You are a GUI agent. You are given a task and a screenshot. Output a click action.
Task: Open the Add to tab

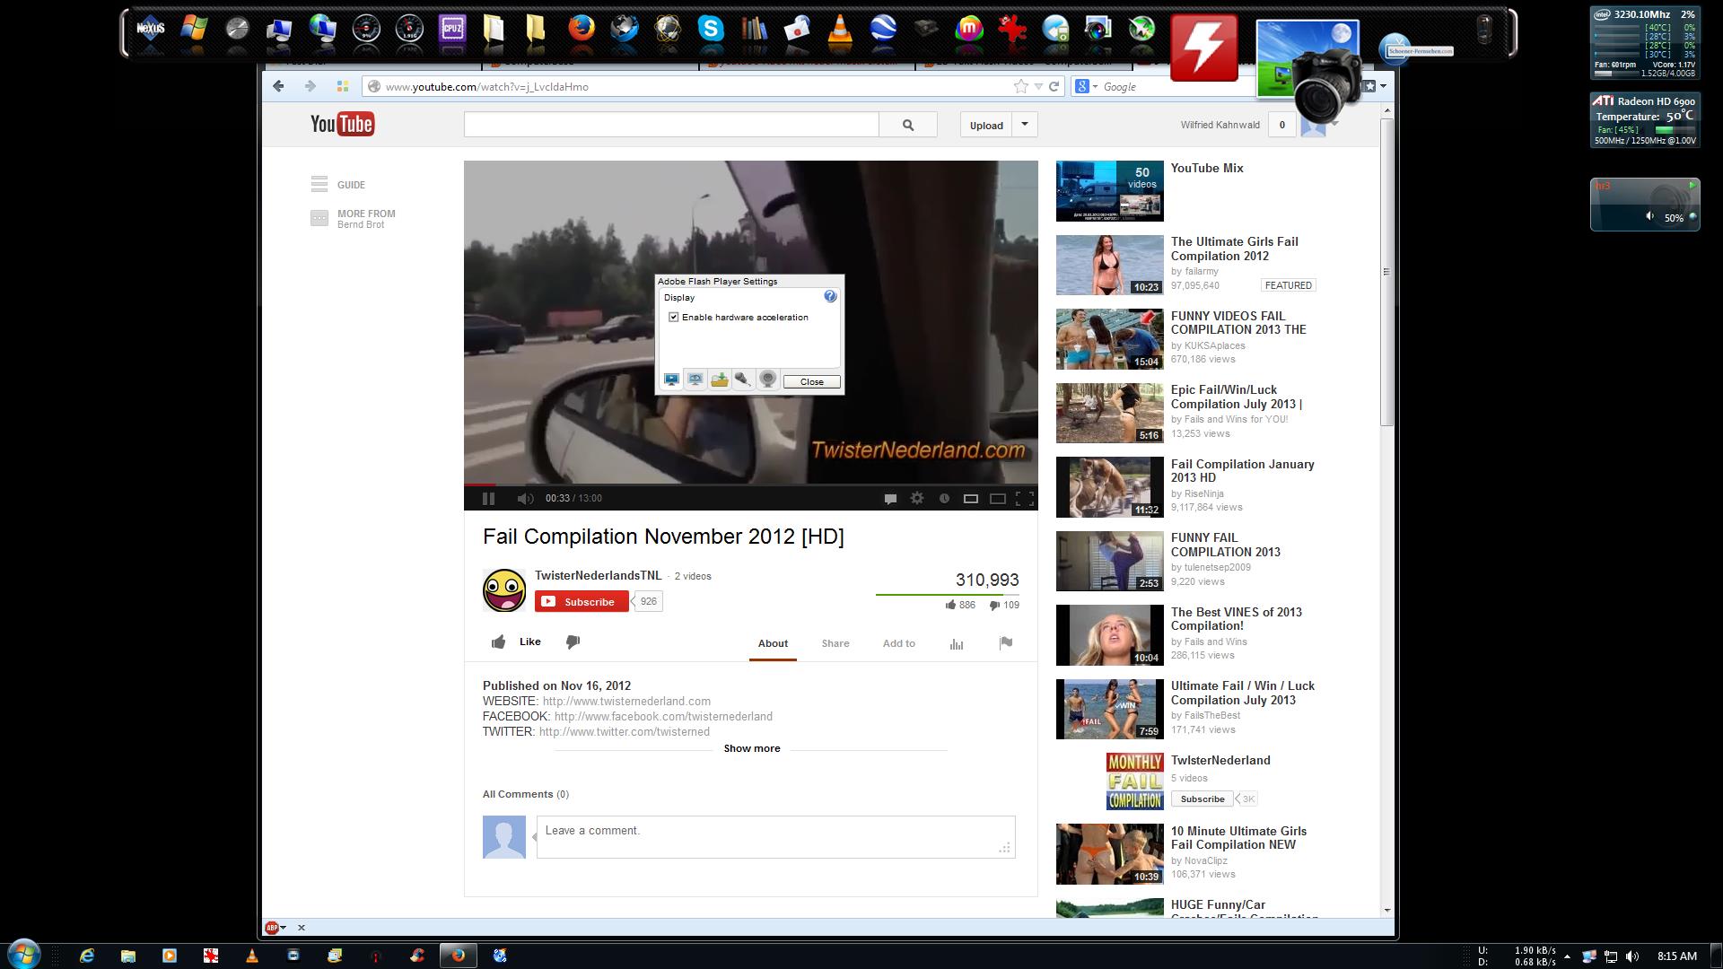(898, 643)
